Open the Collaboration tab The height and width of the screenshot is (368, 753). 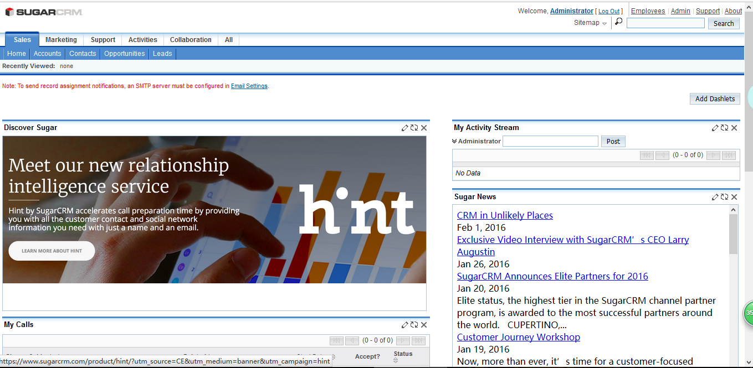(x=191, y=40)
